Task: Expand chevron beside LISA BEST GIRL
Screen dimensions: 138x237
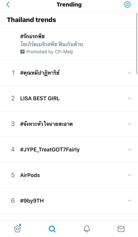Action: point(129,98)
